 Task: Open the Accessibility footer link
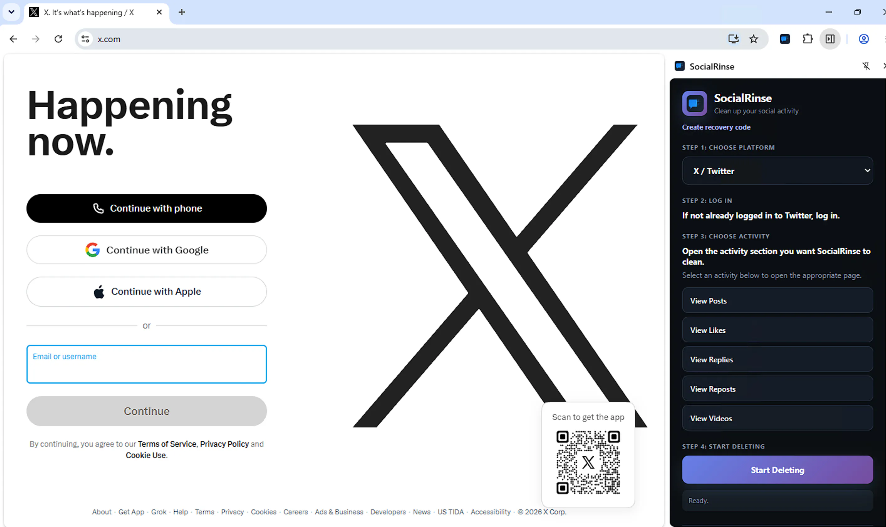491,512
